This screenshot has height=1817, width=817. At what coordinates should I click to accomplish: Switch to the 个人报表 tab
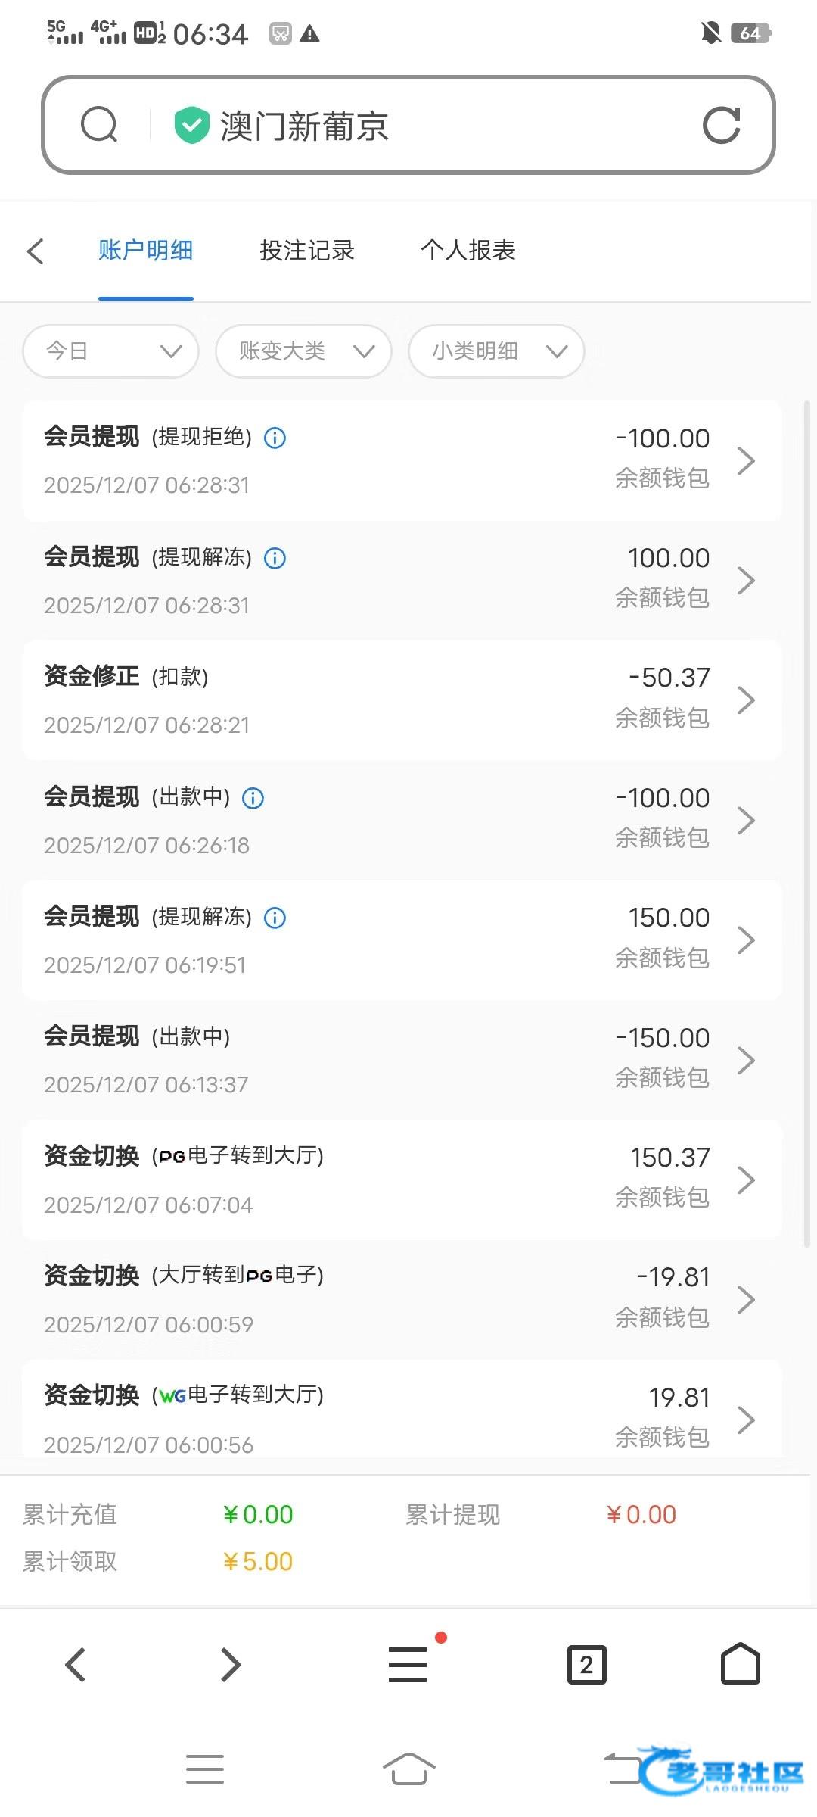coord(468,251)
